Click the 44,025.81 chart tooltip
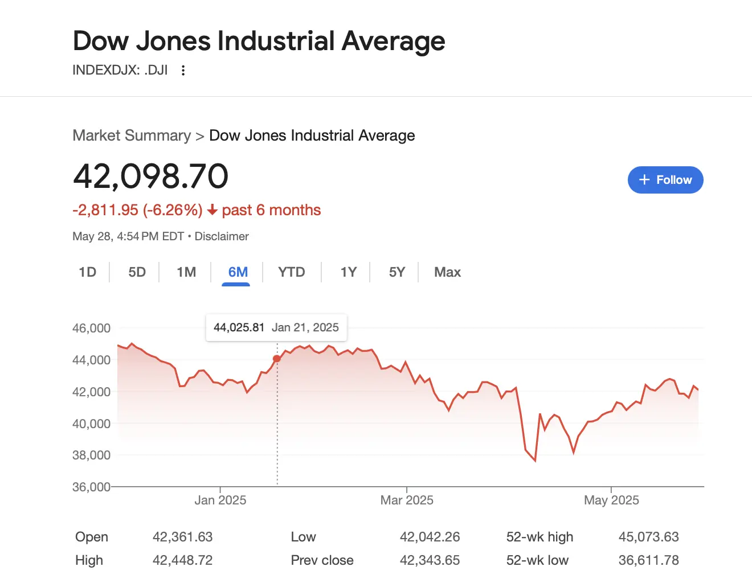The image size is (752, 583). pyautogui.click(x=276, y=327)
